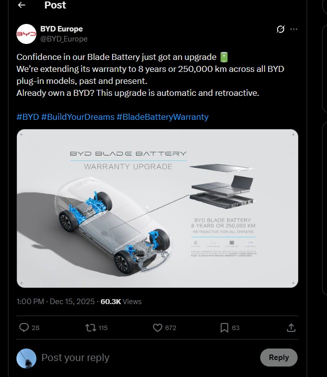Like the Blade Battery post

[158, 328]
